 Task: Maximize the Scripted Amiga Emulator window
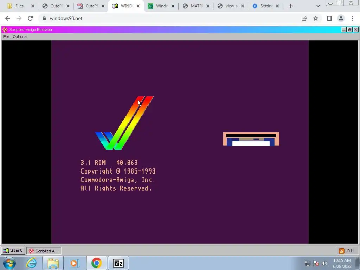tap(350, 30)
